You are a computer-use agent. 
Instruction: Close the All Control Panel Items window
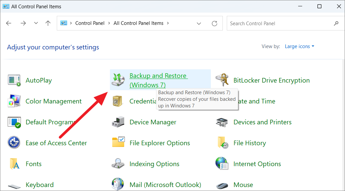coord(339,6)
